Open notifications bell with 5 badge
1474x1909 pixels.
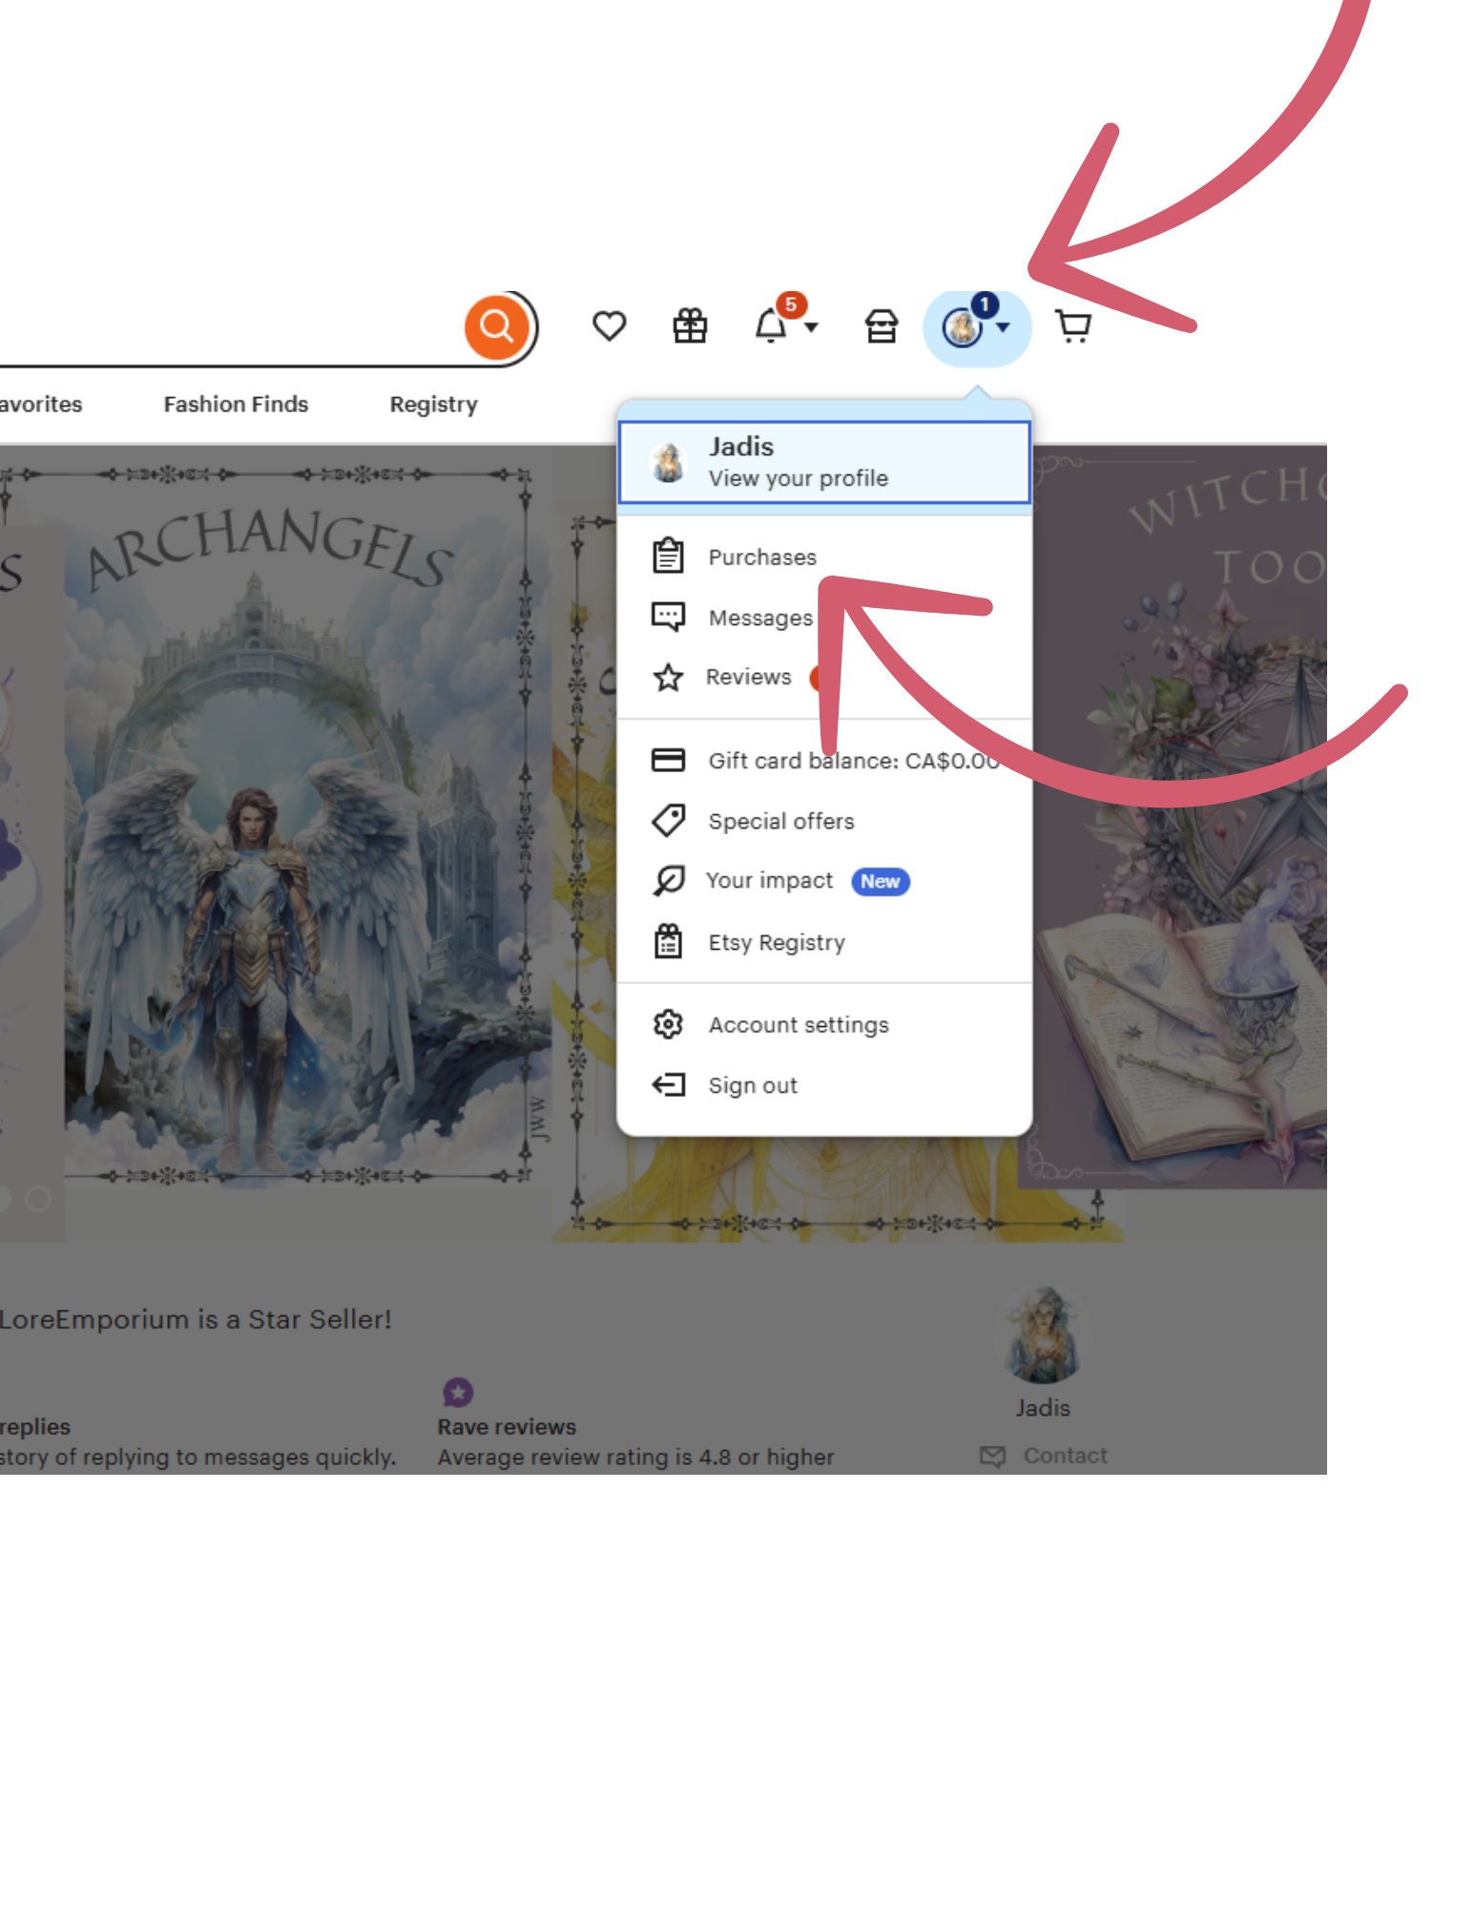coord(773,324)
